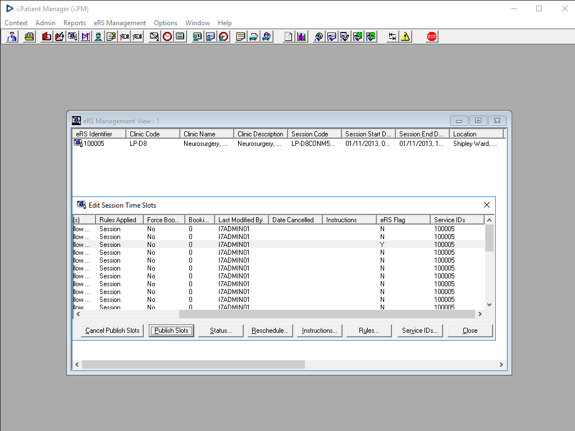This screenshot has width=575, height=431.
Task: Click the time slots list scroll-down arrow
Action: [489, 305]
